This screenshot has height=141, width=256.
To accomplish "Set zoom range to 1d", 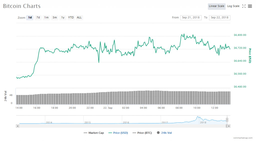I will 30,17.
